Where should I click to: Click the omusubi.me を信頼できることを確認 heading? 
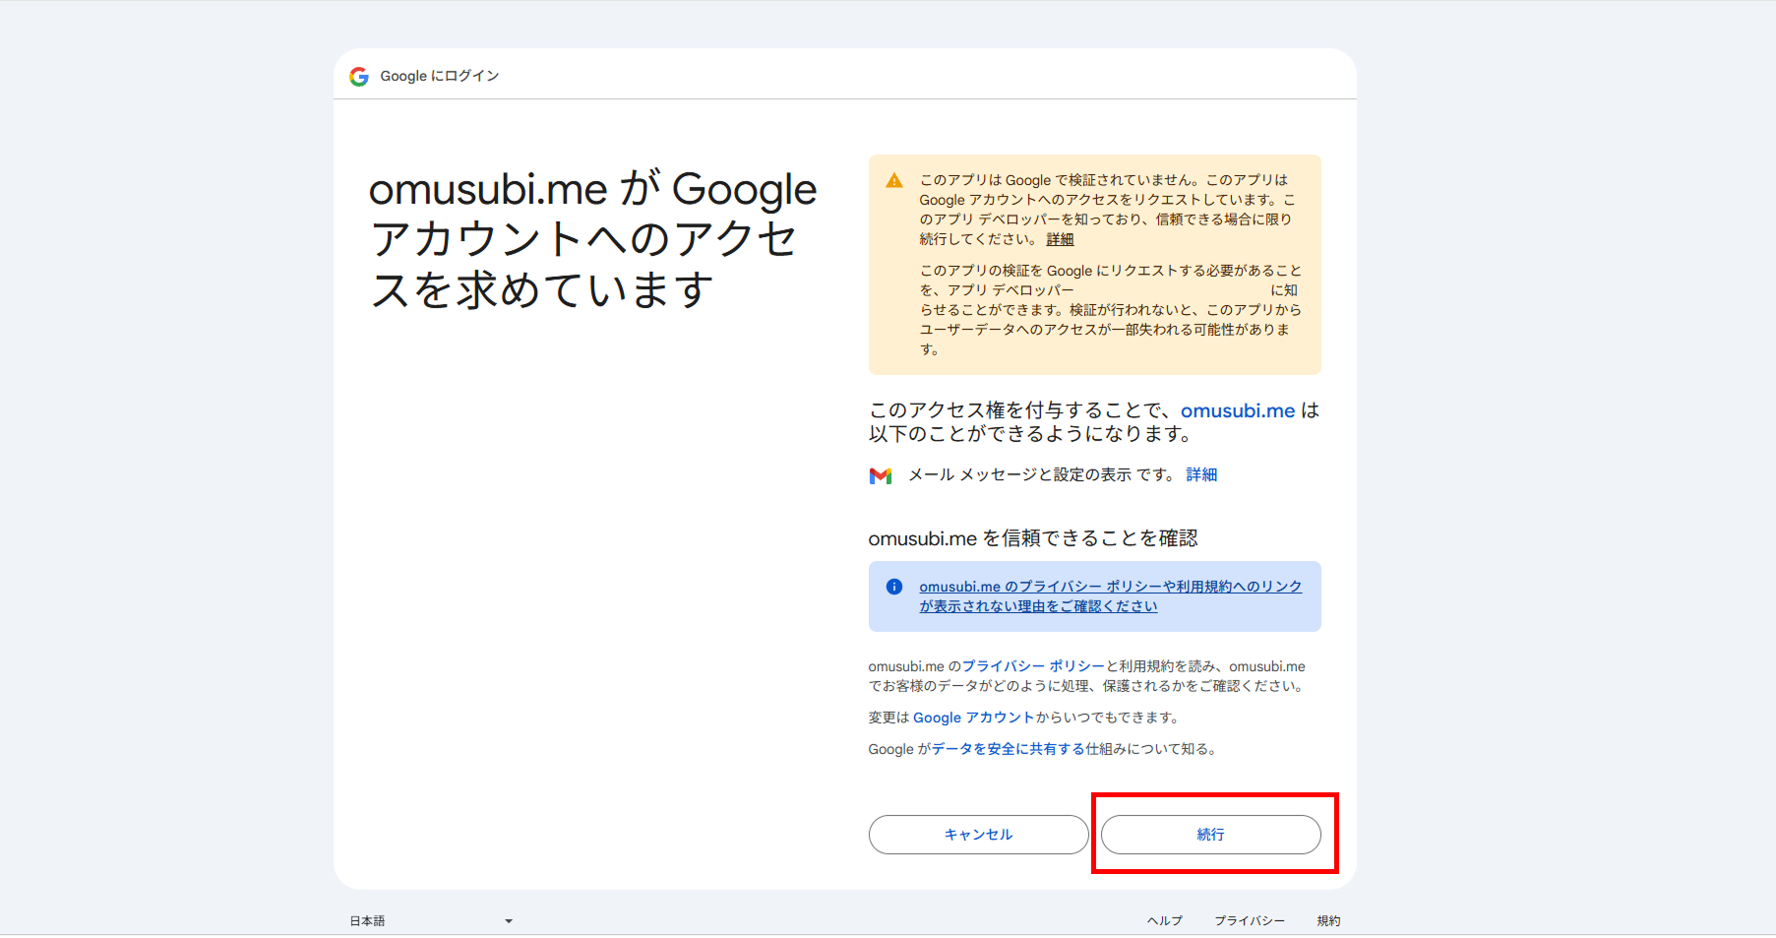click(1033, 538)
